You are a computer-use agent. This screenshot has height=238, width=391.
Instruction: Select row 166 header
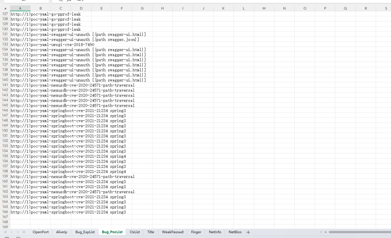point(5,212)
